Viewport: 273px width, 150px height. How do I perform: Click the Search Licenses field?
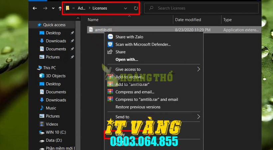201,8
